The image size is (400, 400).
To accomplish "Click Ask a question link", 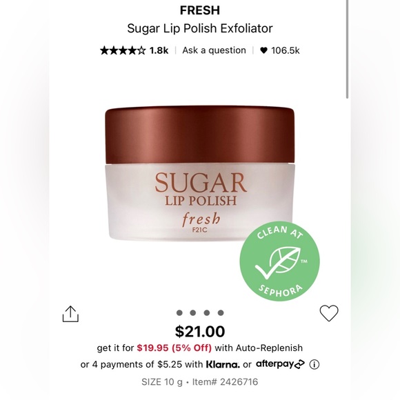I will tap(214, 50).
